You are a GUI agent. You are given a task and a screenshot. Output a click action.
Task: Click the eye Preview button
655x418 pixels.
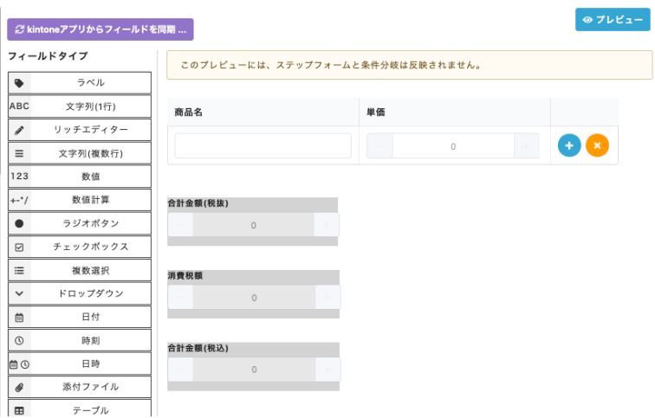(x=613, y=20)
